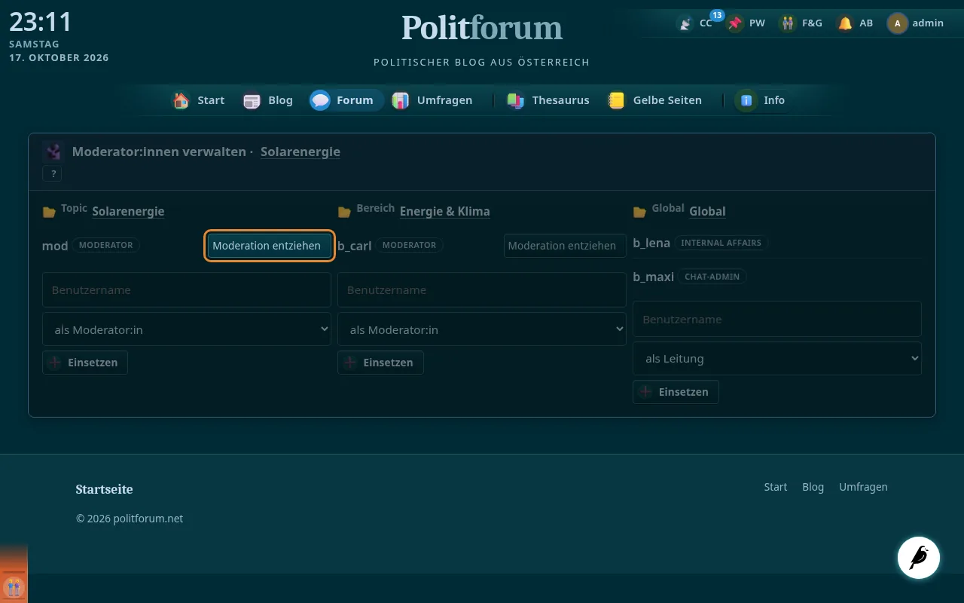964x603 pixels.
Task: Click the bottom-left people sidebar icon
Action: click(x=14, y=586)
